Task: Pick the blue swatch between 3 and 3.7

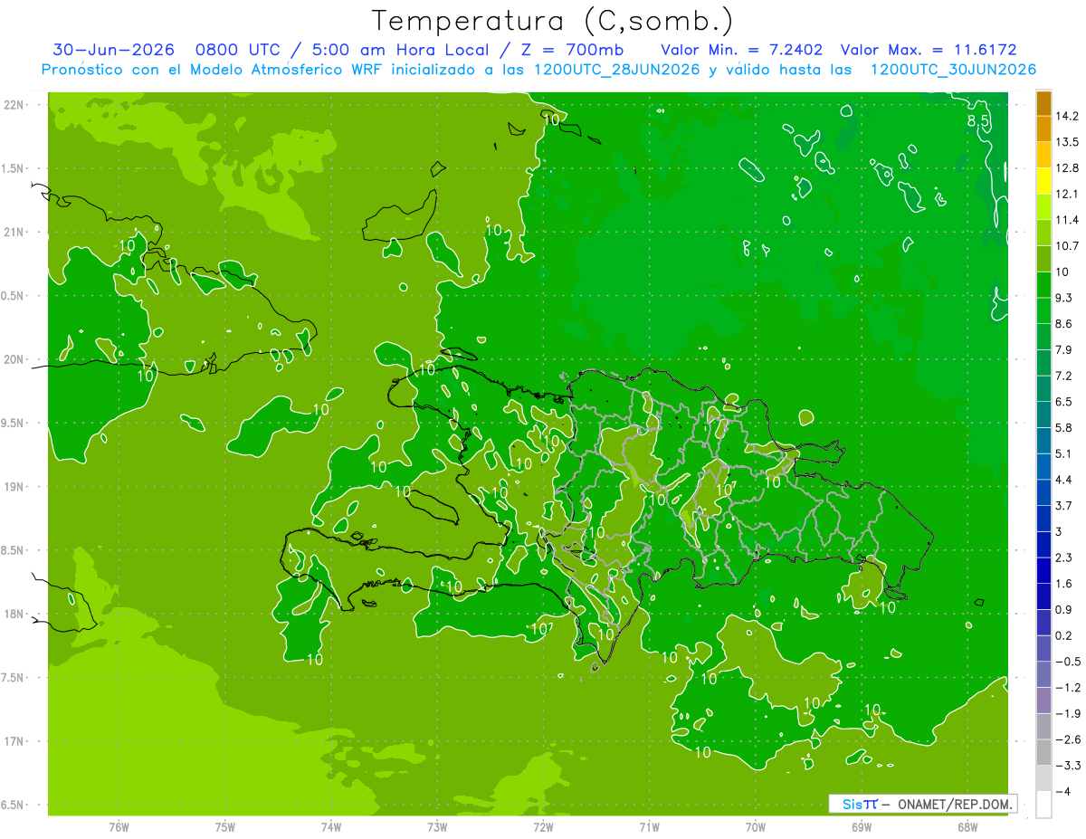Action: (1043, 519)
